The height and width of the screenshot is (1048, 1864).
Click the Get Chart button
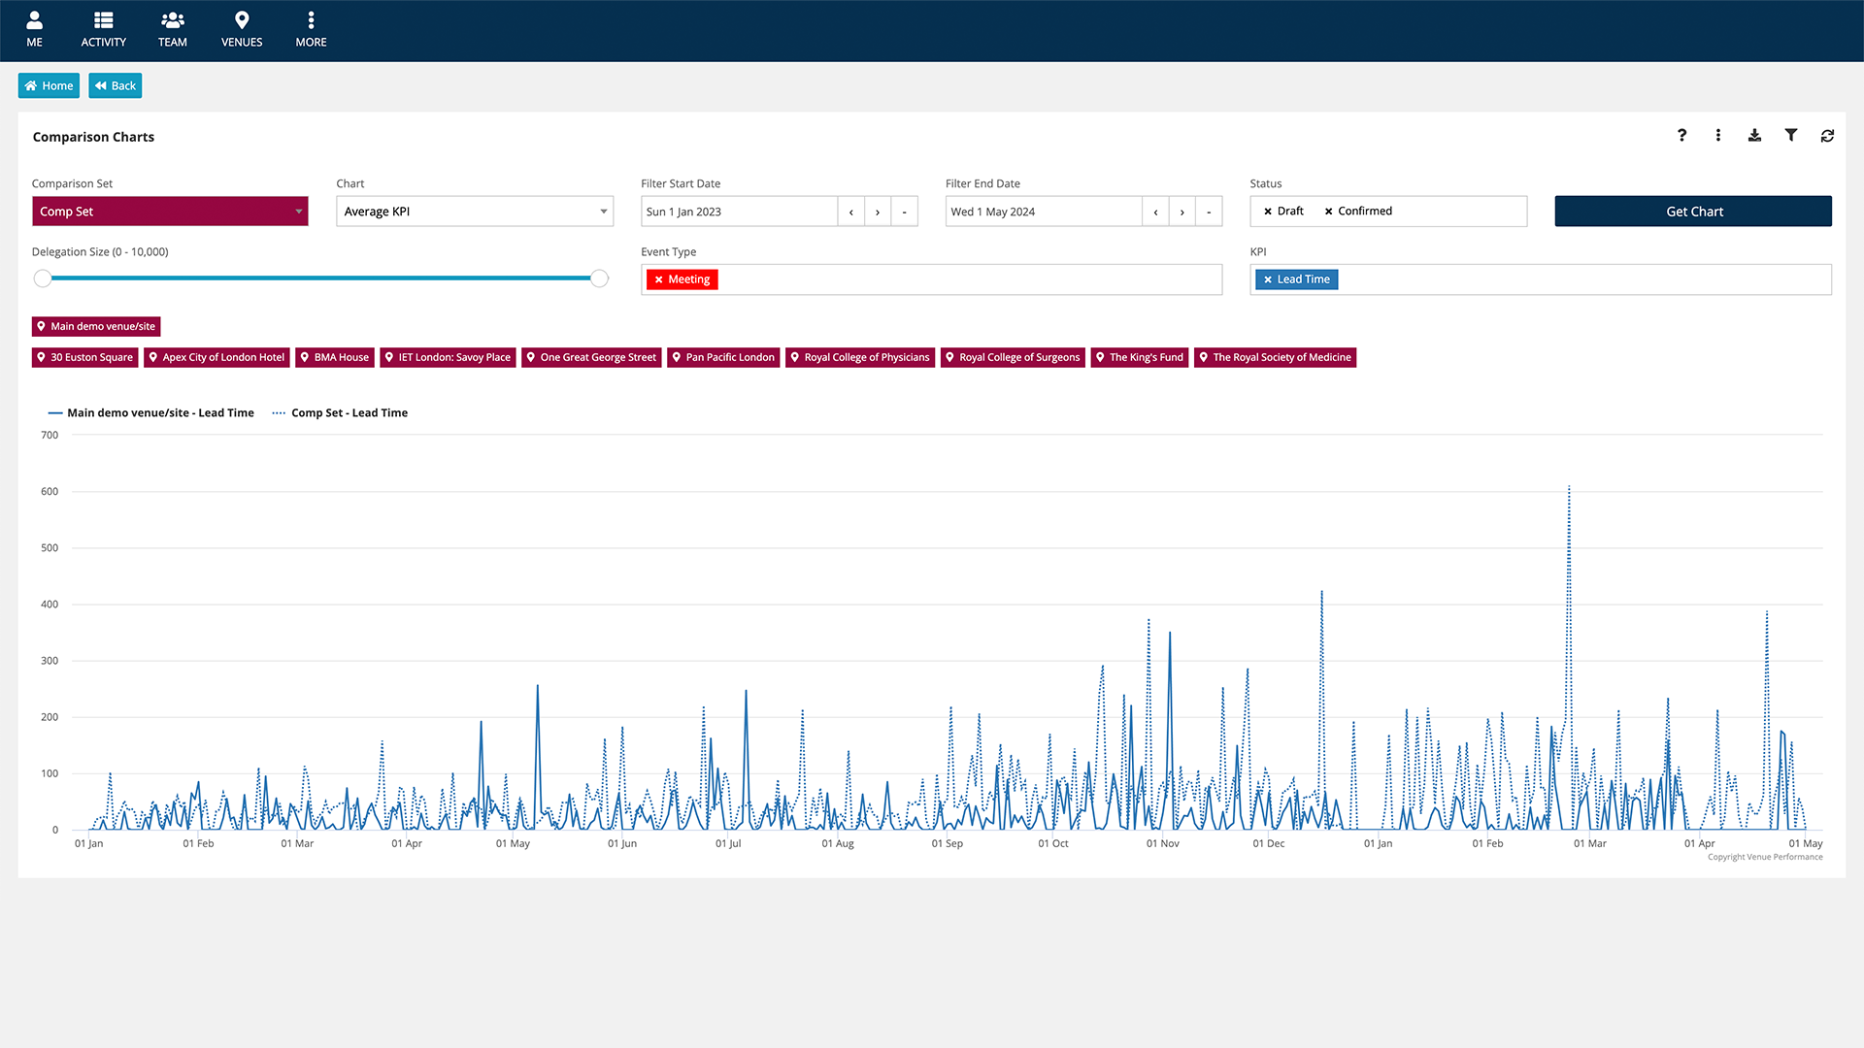pyautogui.click(x=1693, y=212)
